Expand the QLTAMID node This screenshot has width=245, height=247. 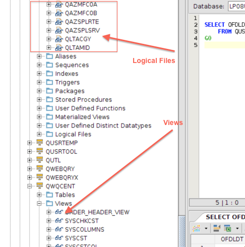[x=49, y=47]
